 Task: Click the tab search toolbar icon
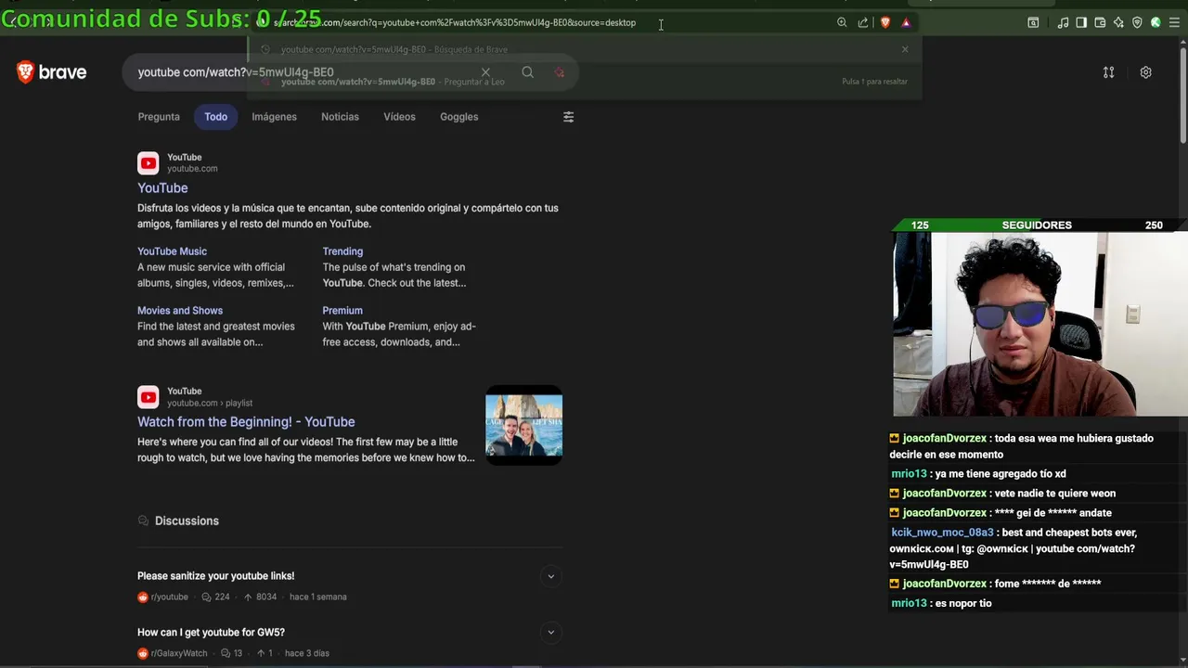click(x=1033, y=22)
